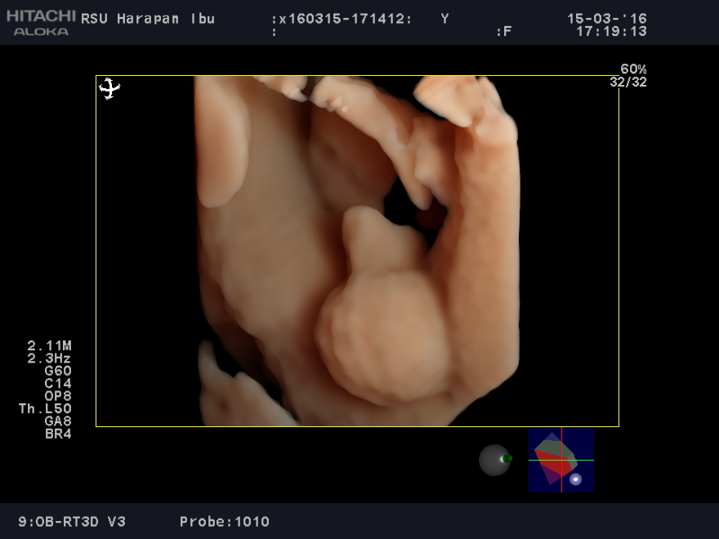719x539 pixels.
Task: Click the fetus orientation marker icon
Action: click(109, 88)
